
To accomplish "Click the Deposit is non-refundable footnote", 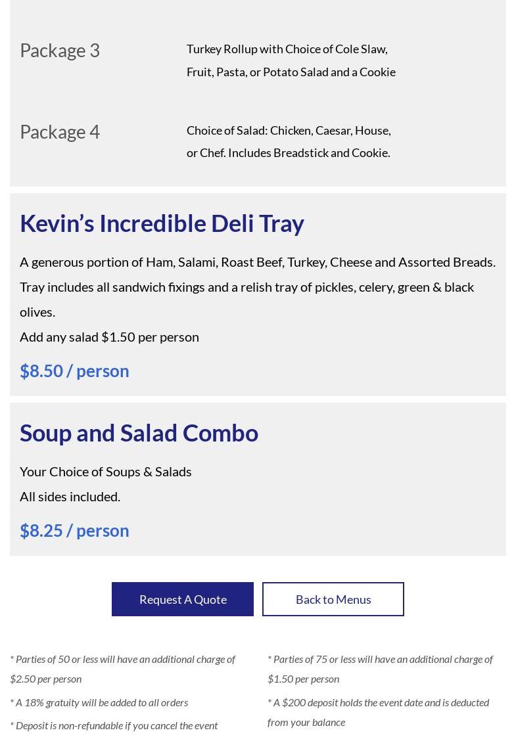I will (x=114, y=725).
